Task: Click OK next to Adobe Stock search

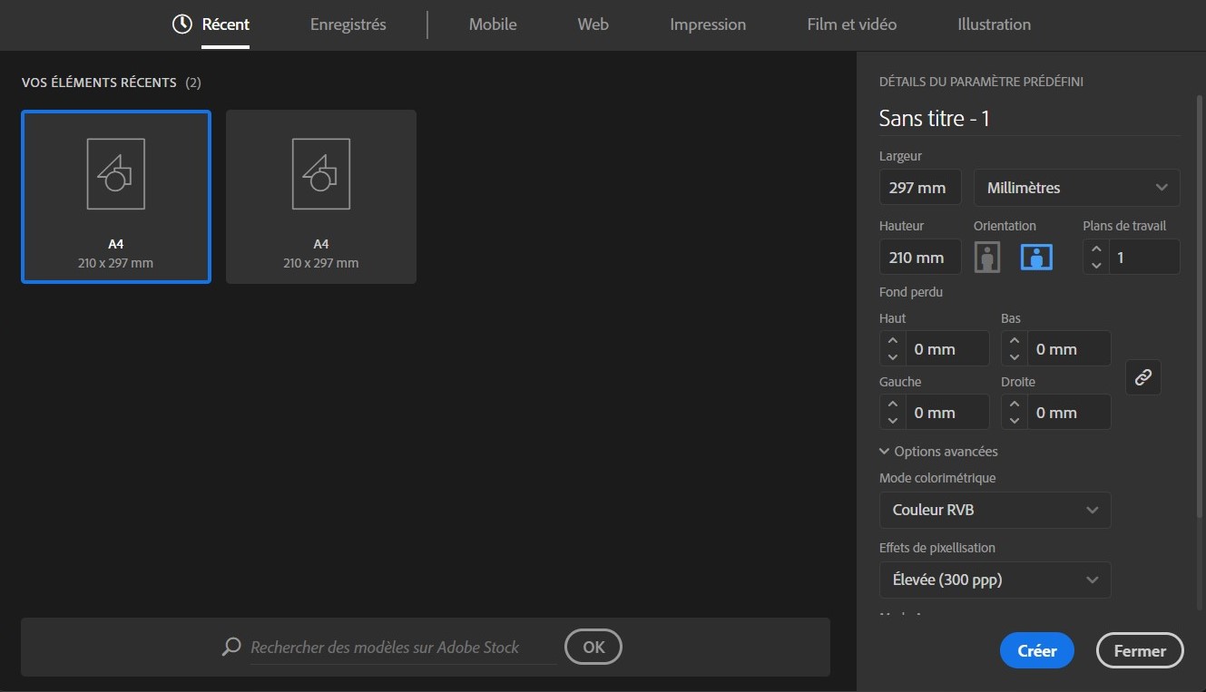Action: point(593,647)
